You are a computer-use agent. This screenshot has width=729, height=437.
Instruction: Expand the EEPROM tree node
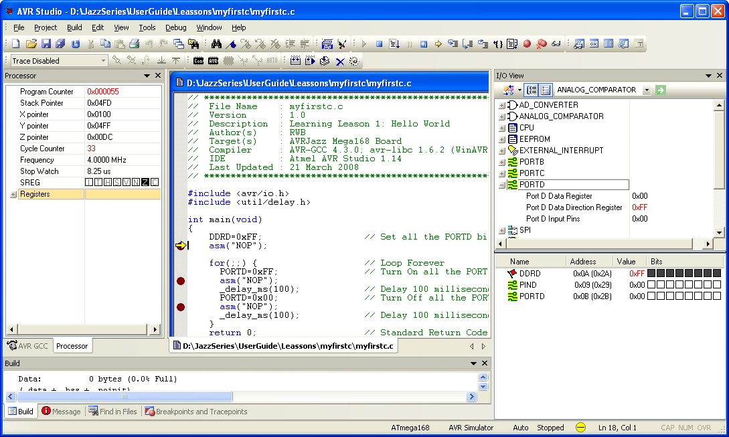tap(502, 139)
